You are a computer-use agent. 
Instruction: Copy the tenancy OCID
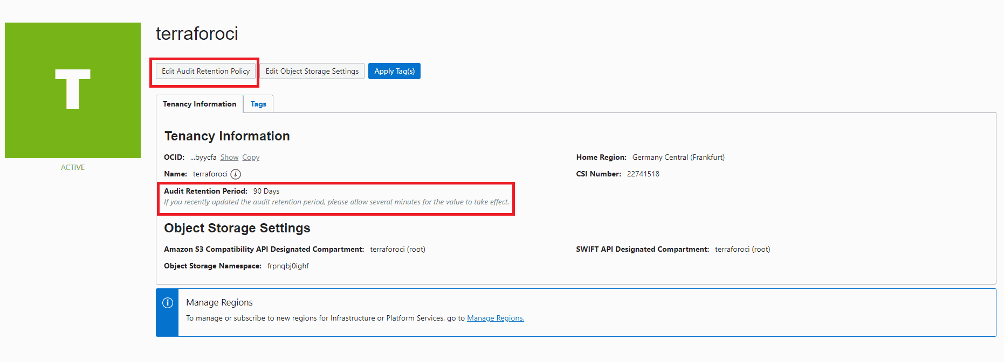(251, 158)
